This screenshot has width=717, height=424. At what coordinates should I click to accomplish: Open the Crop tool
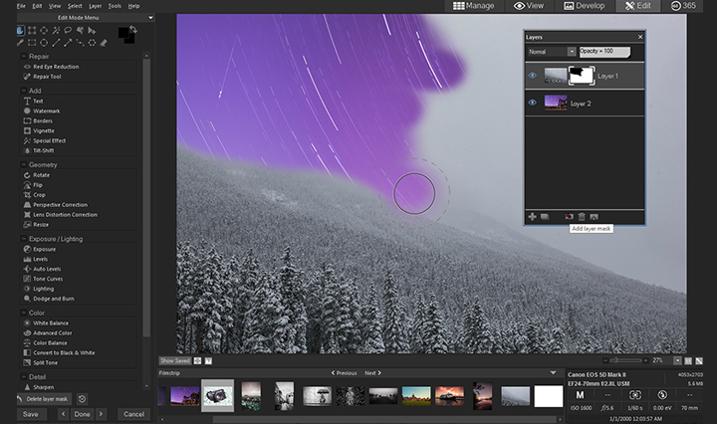[41, 194]
